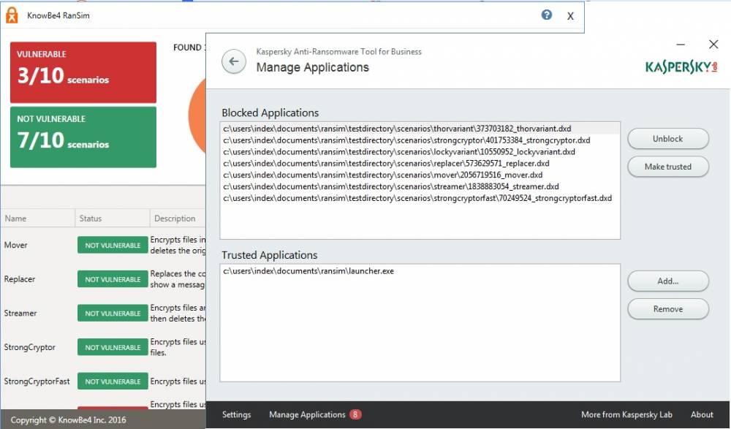Click the red VULNERABLE 3/10 scenarios tile
The width and height of the screenshot is (731, 429).
(83, 72)
